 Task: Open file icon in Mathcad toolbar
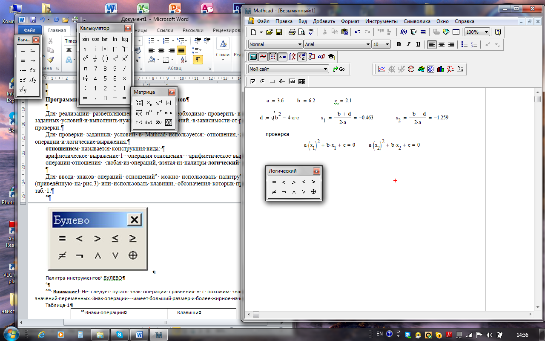click(269, 32)
